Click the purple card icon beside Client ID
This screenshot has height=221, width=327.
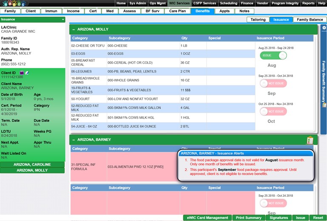(22, 73)
